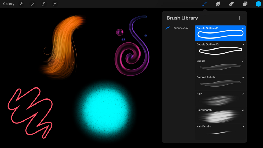
Task: Return to the Gallery
Action: [x=9, y=4]
